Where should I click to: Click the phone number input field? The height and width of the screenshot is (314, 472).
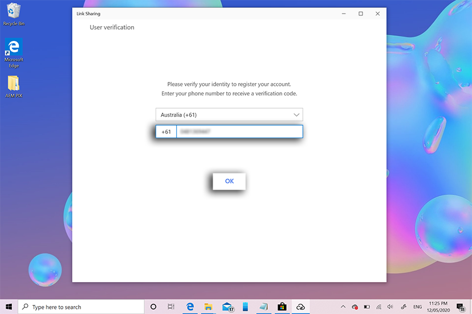point(239,131)
